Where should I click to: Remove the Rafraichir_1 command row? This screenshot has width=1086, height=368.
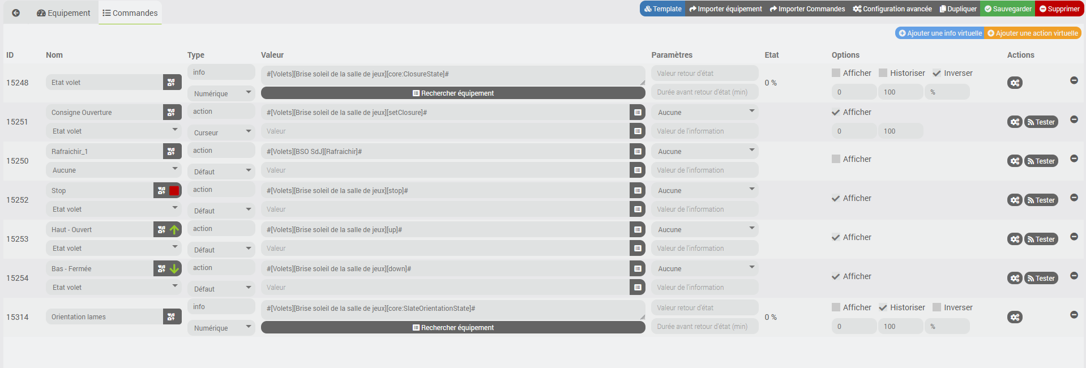click(1074, 159)
